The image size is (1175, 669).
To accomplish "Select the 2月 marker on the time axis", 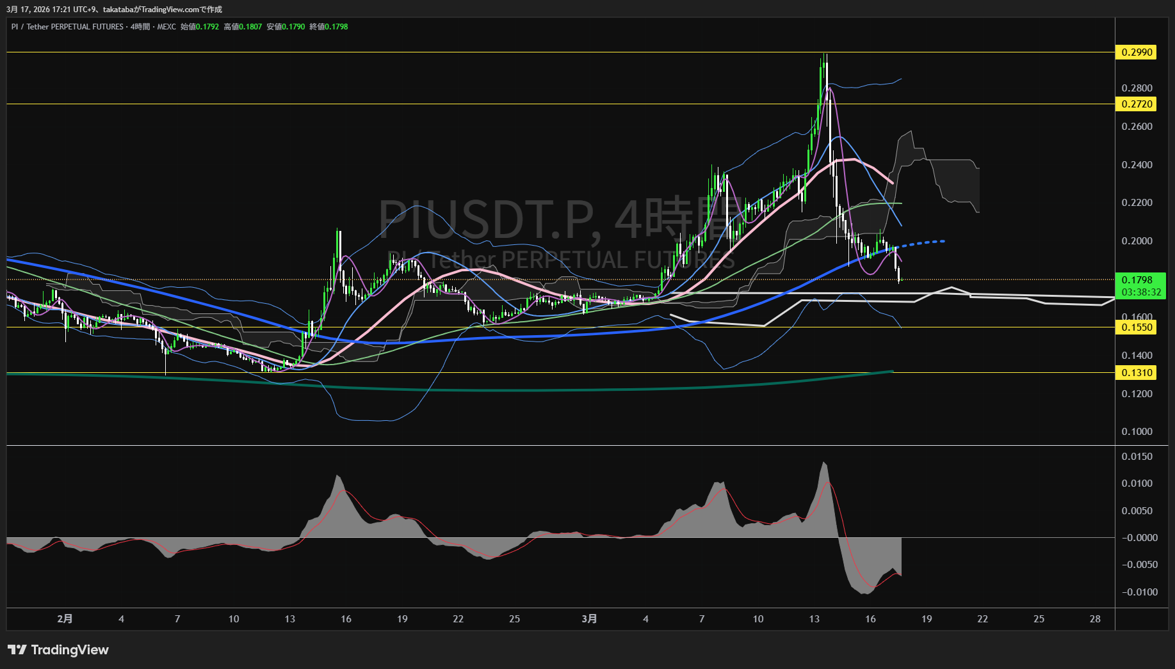I will click(x=65, y=619).
